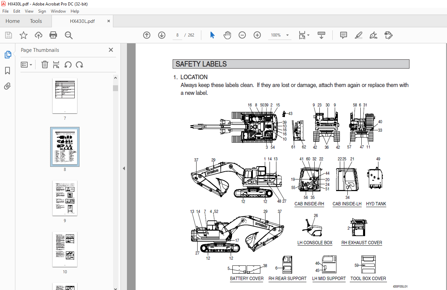This screenshot has height=290, width=447.
Task: Click thumbnails panel scroll up arrow
Action: tap(116, 78)
